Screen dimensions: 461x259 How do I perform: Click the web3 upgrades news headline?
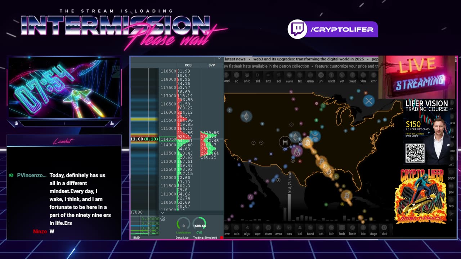(309, 59)
